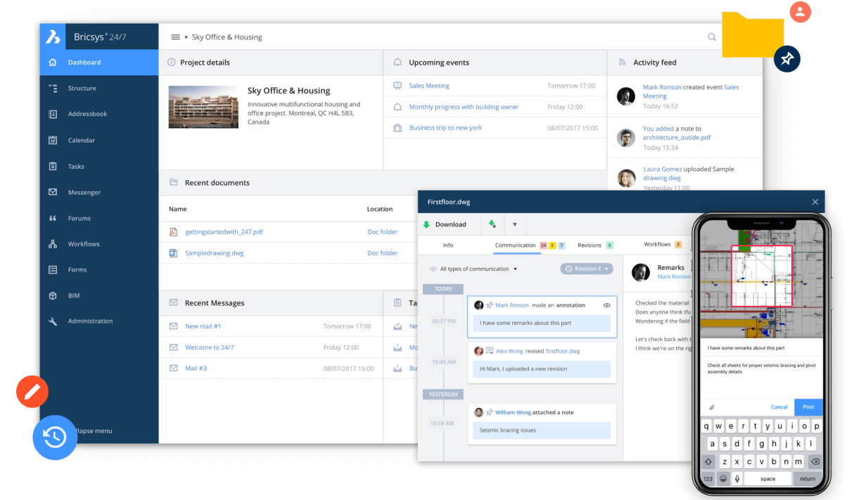Click the envelope icon beside New mail #1
Viewport: 861px width, 500px height.
click(x=173, y=326)
